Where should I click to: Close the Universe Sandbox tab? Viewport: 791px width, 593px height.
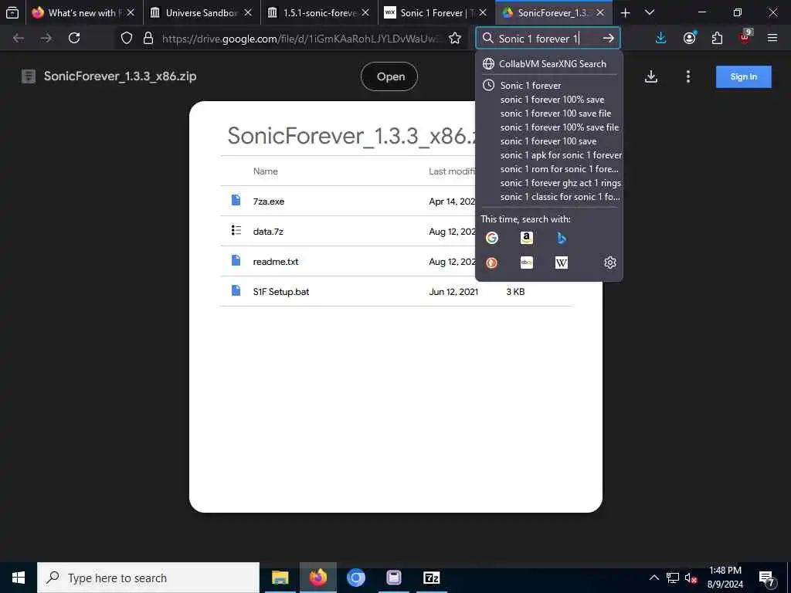click(247, 12)
